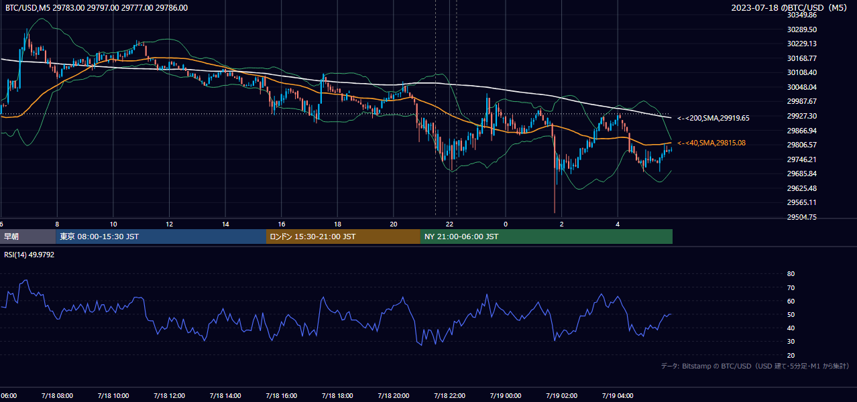Click price axis label 29565.11
This screenshot has width=857, height=402.
click(x=802, y=202)
